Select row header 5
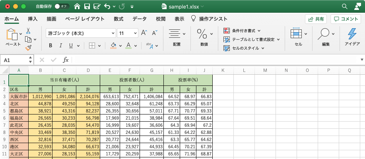Screen dimensions: 365x159 pyautogui.click(x=4, y=111)
